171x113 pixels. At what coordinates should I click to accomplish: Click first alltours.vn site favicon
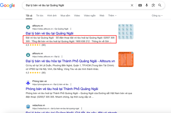coord(28,27)
